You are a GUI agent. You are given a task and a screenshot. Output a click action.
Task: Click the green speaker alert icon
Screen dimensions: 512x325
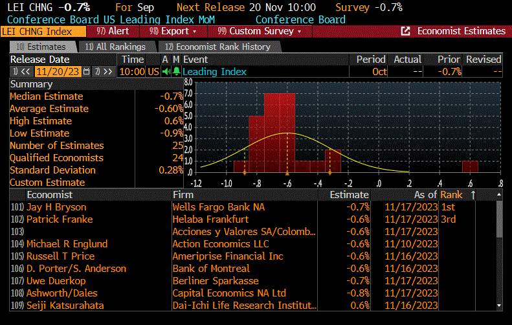[166, 71]
